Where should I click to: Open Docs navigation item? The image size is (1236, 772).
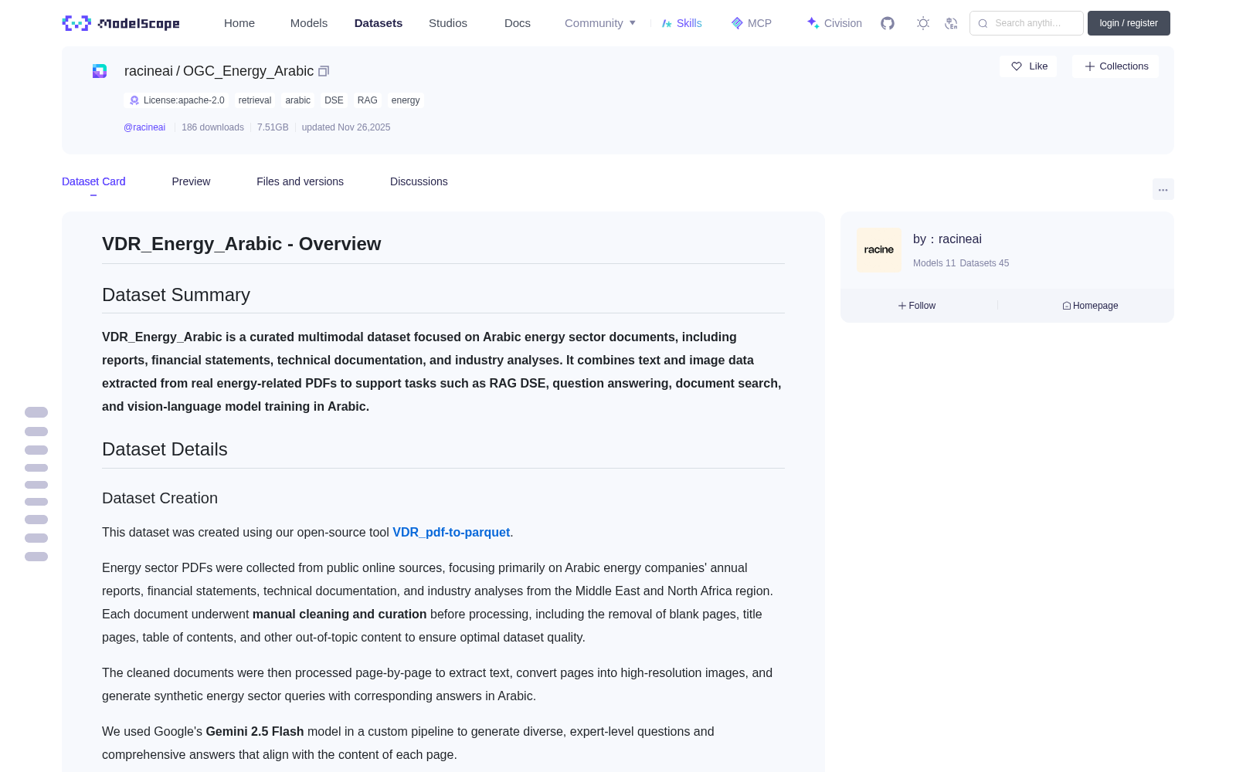tap(518, 23)
